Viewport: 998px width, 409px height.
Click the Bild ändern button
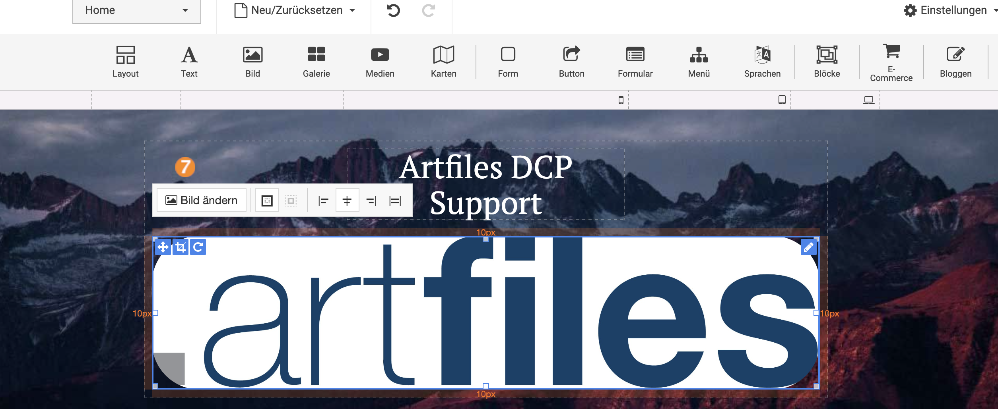(x=201, y=200)
